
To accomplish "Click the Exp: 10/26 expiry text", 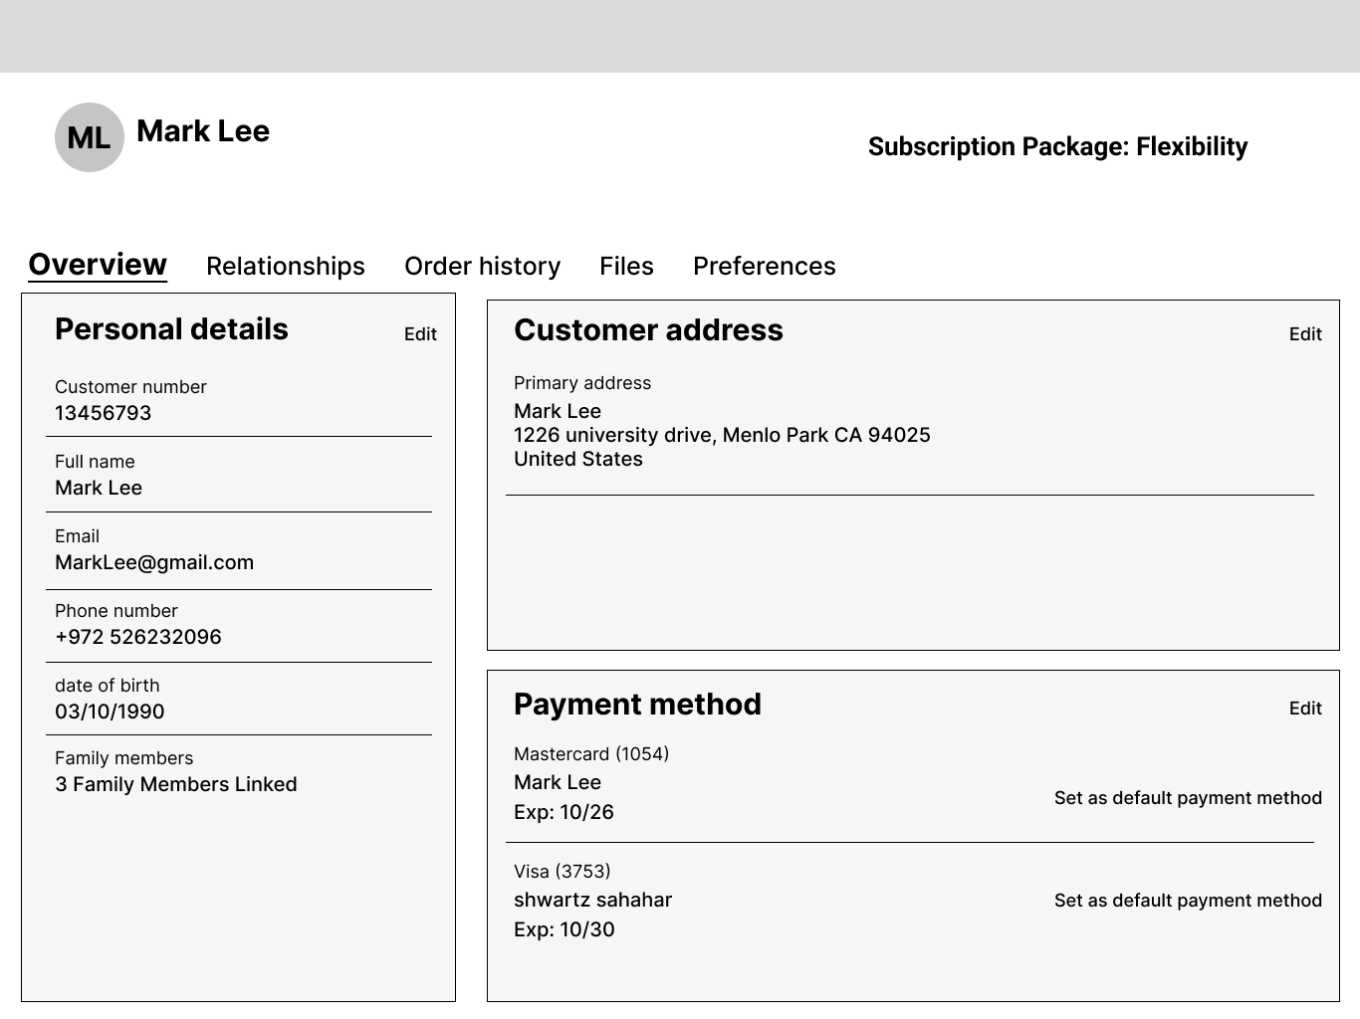I will pyautogui.click(x=564, y=812).
